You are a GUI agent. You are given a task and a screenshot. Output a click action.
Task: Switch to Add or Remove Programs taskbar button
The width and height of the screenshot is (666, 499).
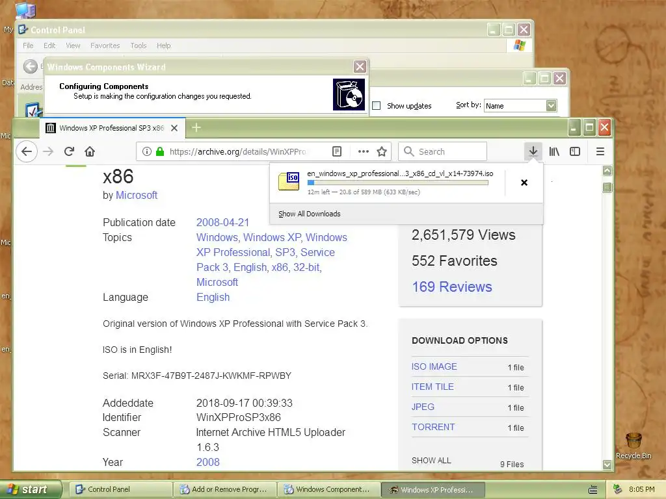click(224, 489)
